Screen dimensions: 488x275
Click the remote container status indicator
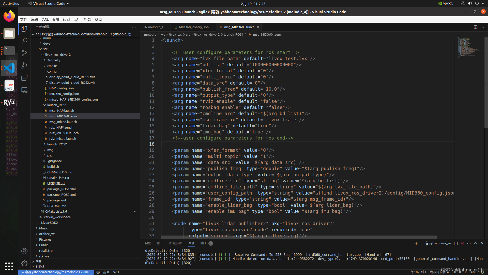(x=56, y=272)
